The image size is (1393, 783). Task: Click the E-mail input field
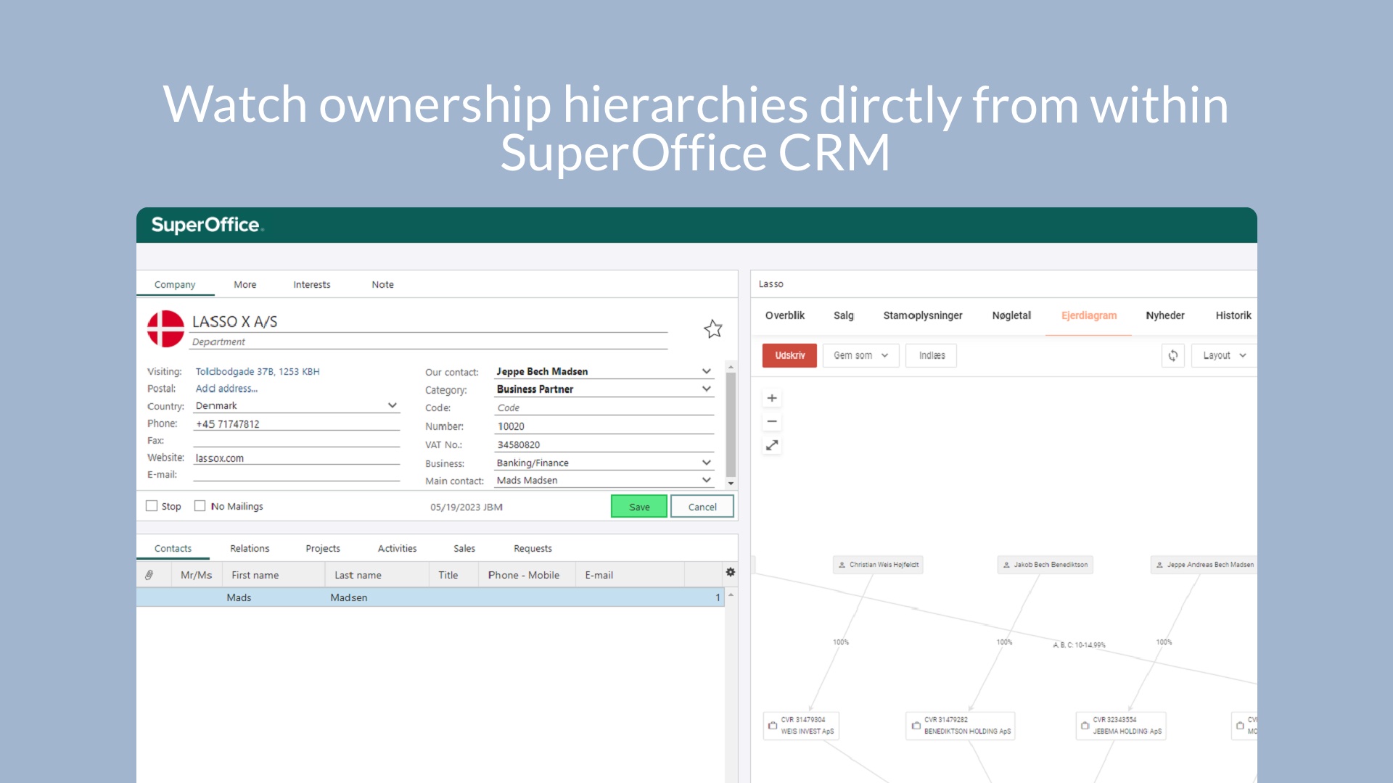pyautogui.click(x=297, y=475)
